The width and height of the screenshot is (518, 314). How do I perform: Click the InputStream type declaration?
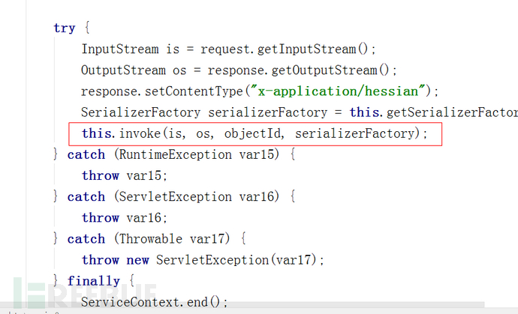[119, 49]
